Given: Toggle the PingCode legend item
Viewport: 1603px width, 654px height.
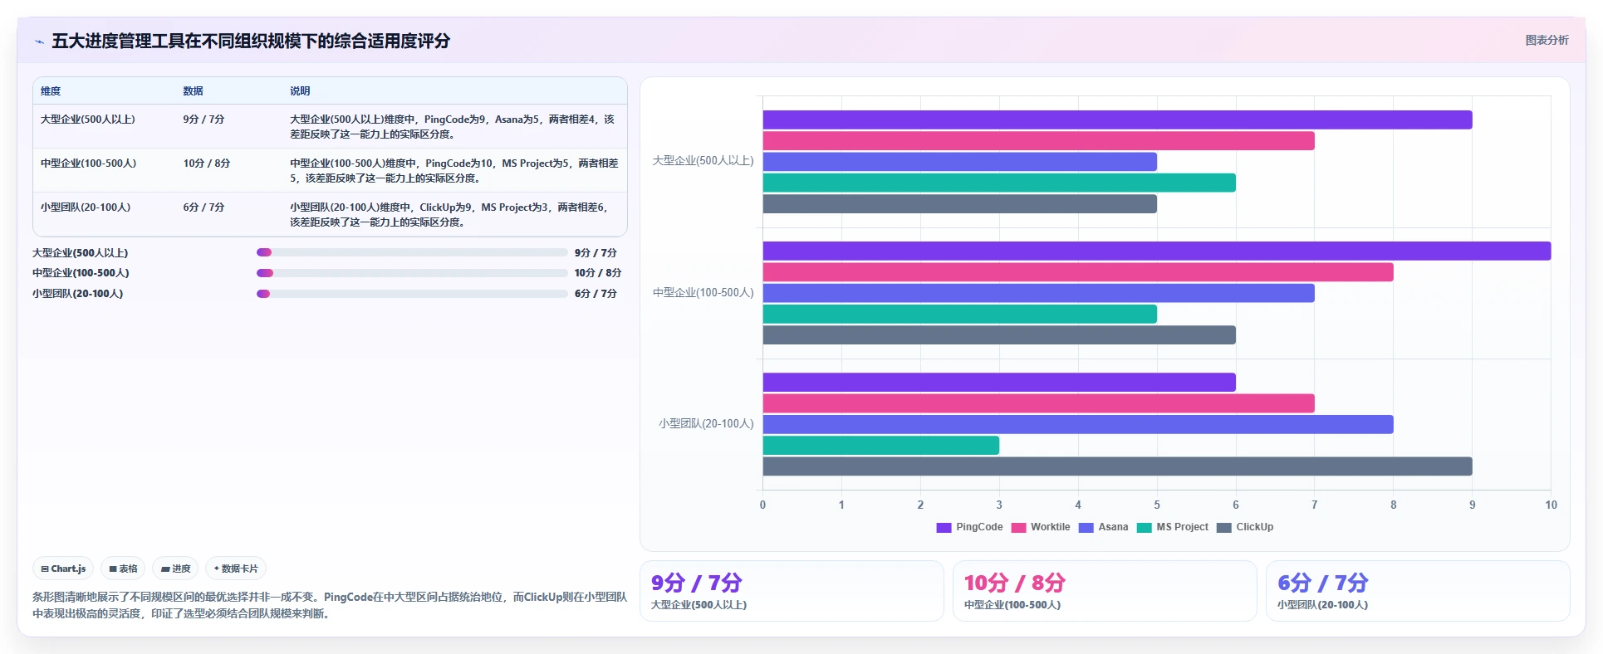Looking at the screenshot, I should tap(969, 527).
